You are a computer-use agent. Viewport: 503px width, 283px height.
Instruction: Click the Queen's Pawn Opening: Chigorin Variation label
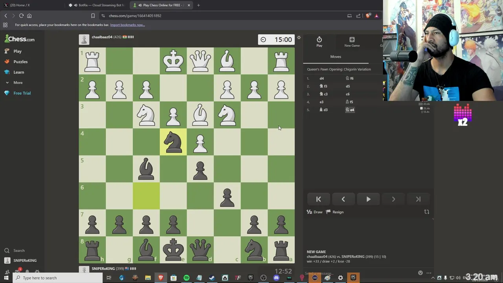[339, 69]
